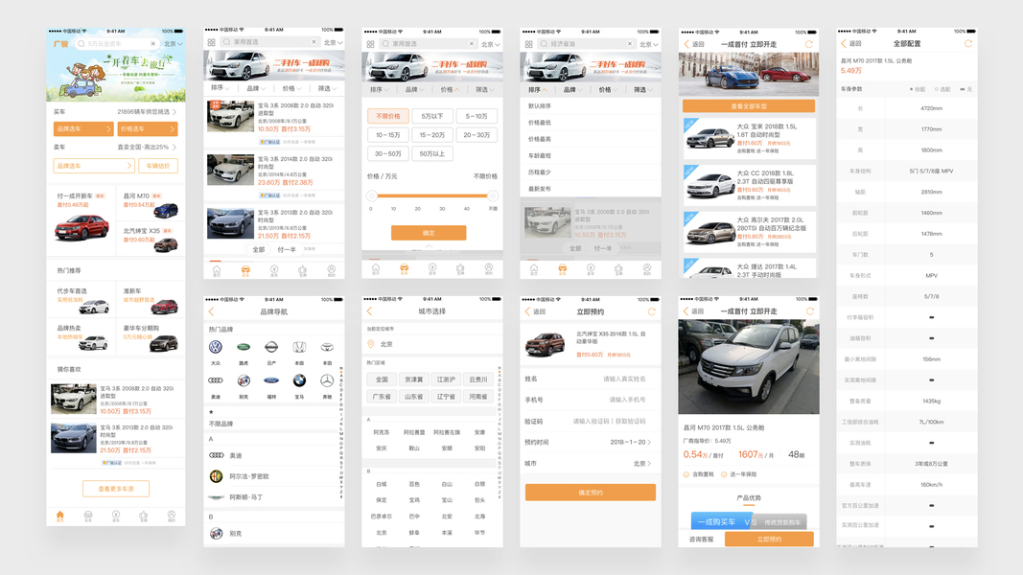
Task: Choose the 价格最高 sort option
Action: 591,139
